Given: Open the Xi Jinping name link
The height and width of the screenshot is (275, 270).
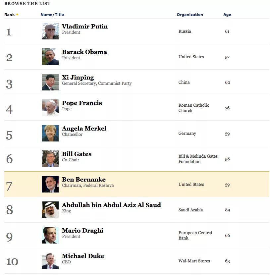Looking at the screenshot, I should (x=78, y=78).
